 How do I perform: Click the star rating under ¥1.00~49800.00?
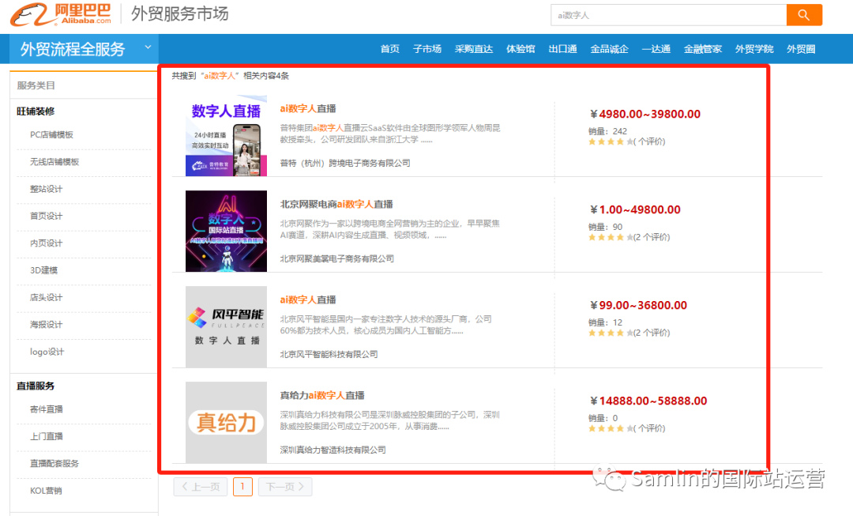pyautogui.click(x=610, y=237)
